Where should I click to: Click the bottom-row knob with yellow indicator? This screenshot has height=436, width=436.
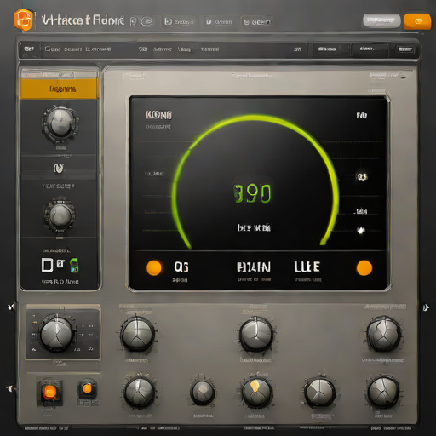tap(256, 393)
